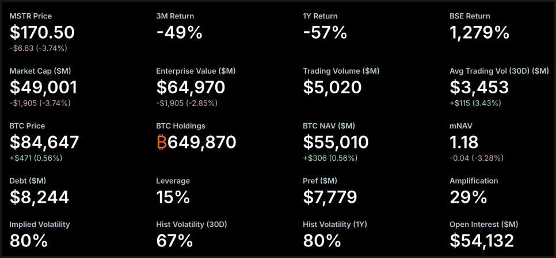This screenshot has width=556, height=258.
Task: Select the Trading Volume value $5,020
Action: click(x=332, y=88)
